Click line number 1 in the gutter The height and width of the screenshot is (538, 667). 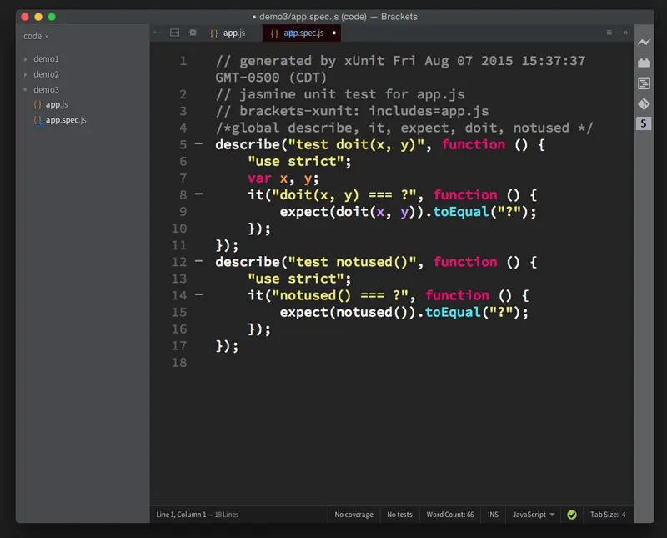[183, 61]
